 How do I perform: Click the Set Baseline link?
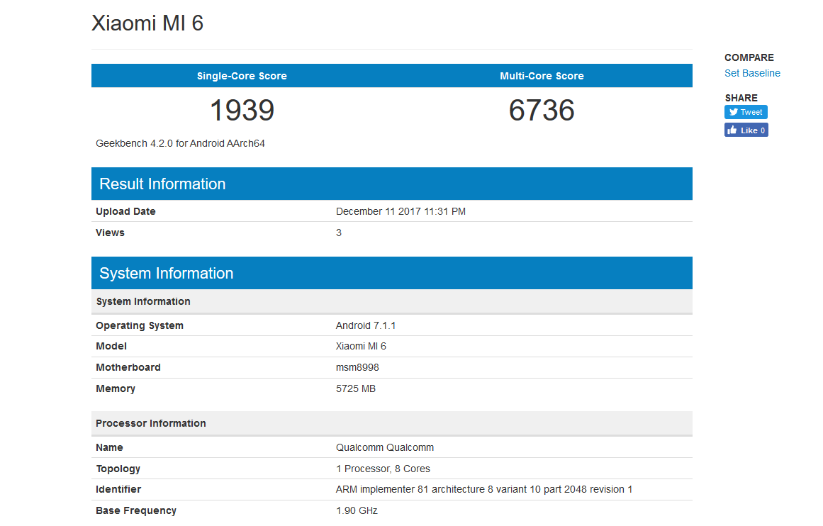point(752,73)
